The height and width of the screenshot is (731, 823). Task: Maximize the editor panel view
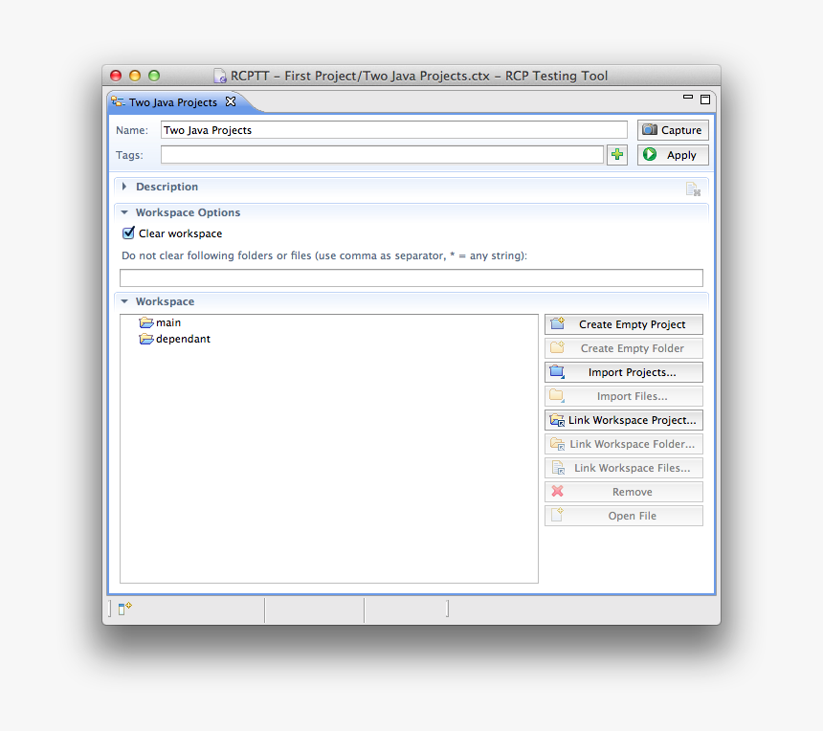(x=705, y=100)
